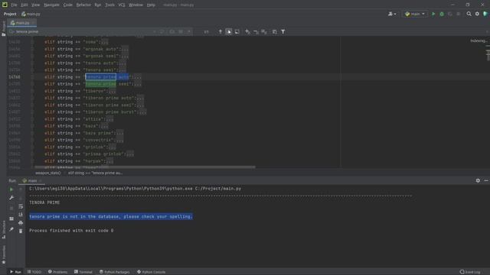490x275 pixels.
Task: Toggle scroll to end icon in Run panel
Action: pyautogui.click(x=21, y=215)
